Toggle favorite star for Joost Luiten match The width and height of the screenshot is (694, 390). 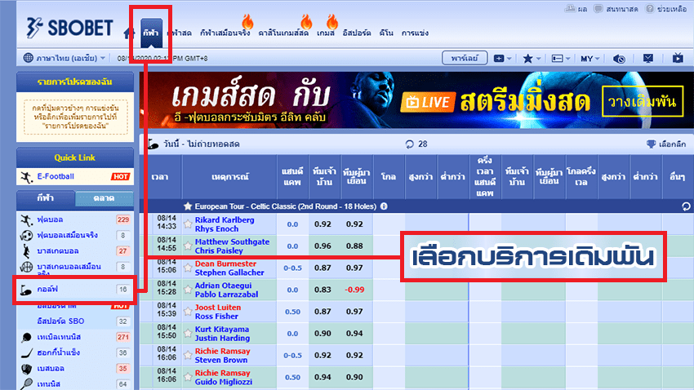[188, 312]
